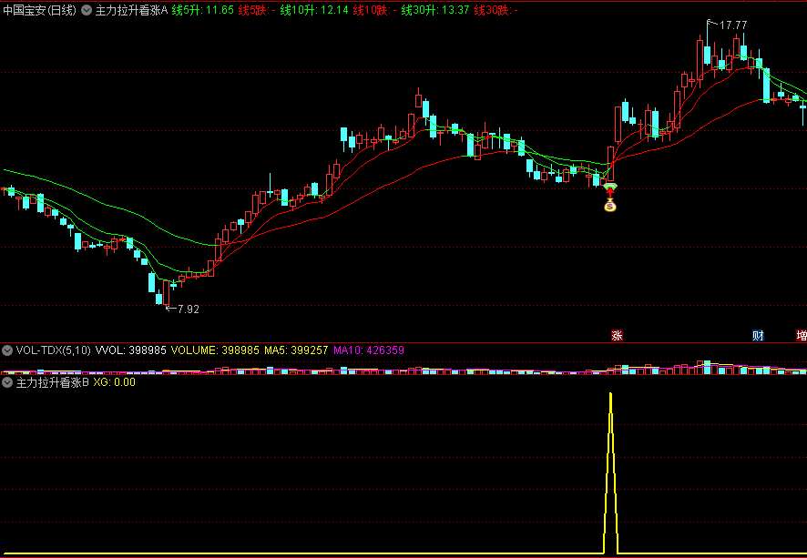Open the dropdown chevron beside 主力拉升看涨A

87,10
